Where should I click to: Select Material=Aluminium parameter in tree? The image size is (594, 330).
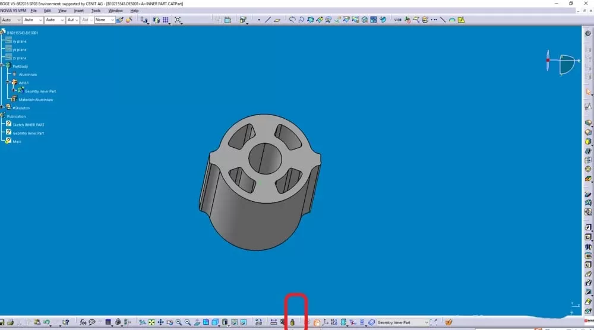[x=36, y=100]
